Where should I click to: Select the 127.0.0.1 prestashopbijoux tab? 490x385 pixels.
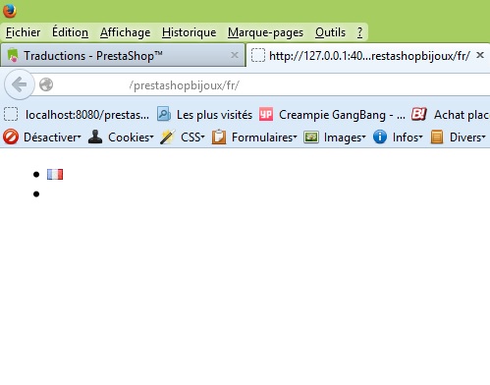click(368, 55)
